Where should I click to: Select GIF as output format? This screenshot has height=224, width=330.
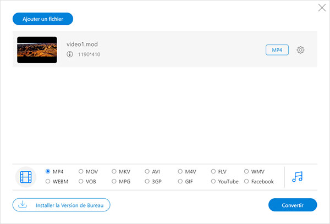[180, 181]
